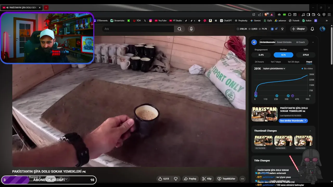Open the Perplexity bookmark

click(241, 21)
